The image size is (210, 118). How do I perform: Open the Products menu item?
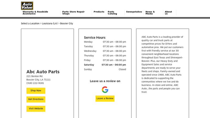coord(99,12)
